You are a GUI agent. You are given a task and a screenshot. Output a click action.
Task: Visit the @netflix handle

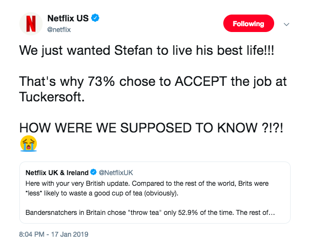[x=59, y=30]
